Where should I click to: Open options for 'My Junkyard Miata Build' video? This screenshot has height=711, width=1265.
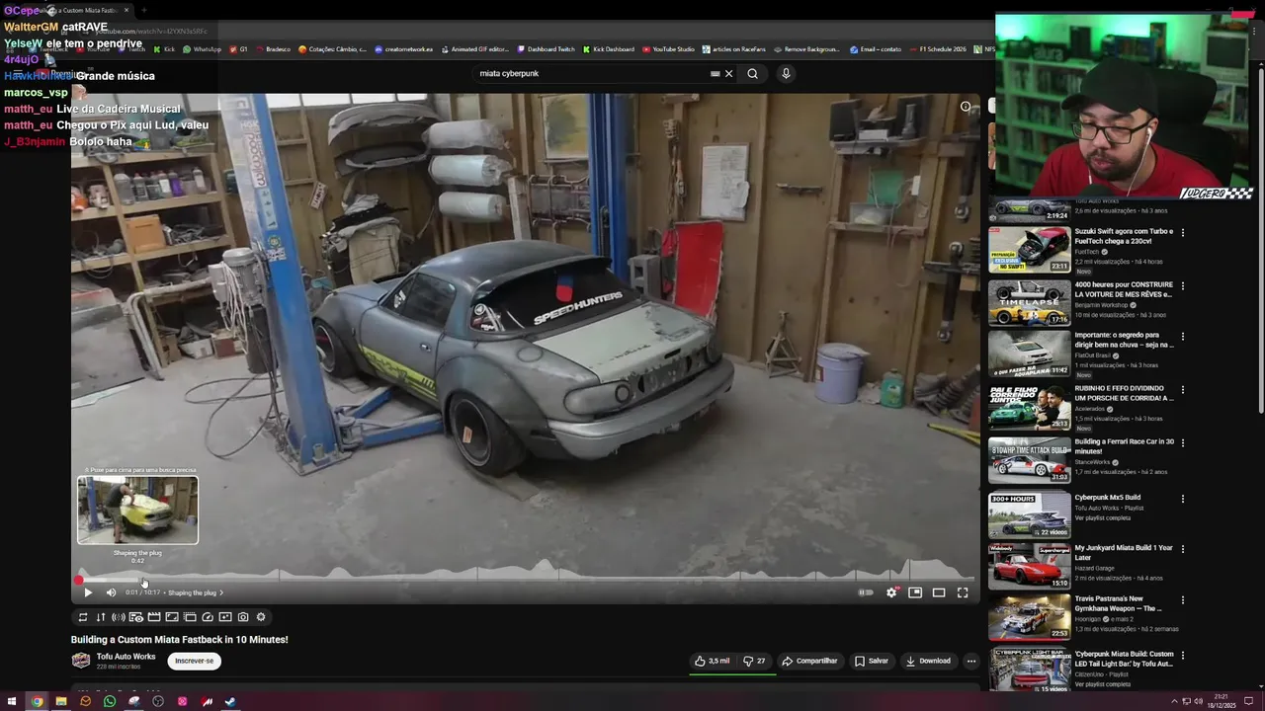pos(1183,549)
